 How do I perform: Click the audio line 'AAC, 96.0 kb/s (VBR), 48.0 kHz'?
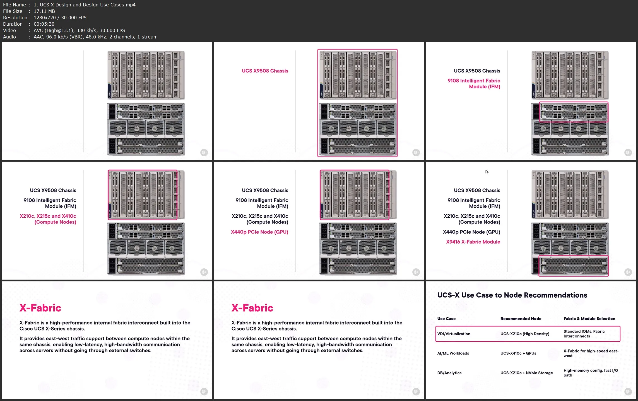(70, 37)
